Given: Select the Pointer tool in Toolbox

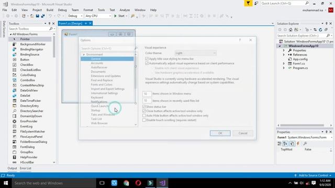Looking at the screenshot, I should click(30, 39).
